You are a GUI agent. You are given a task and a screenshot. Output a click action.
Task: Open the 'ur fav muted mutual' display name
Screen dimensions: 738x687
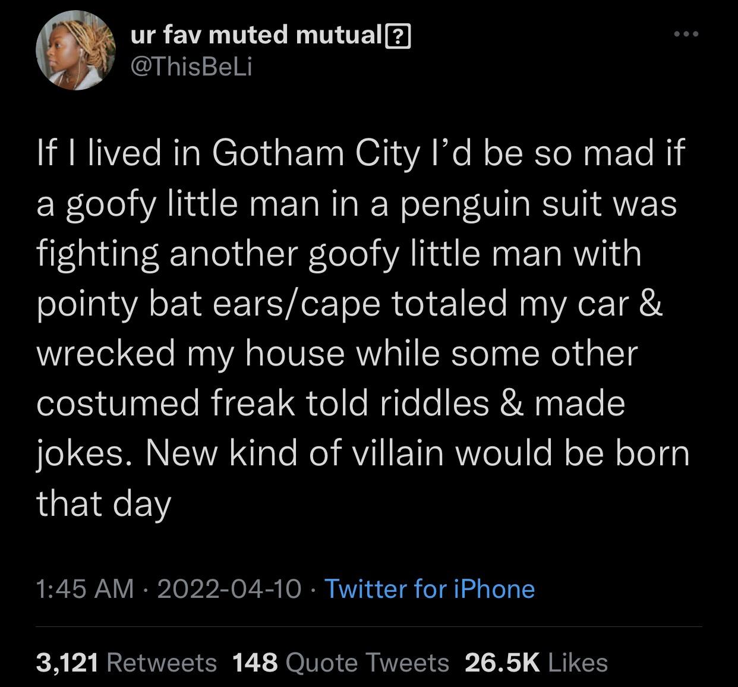[257, 37]
